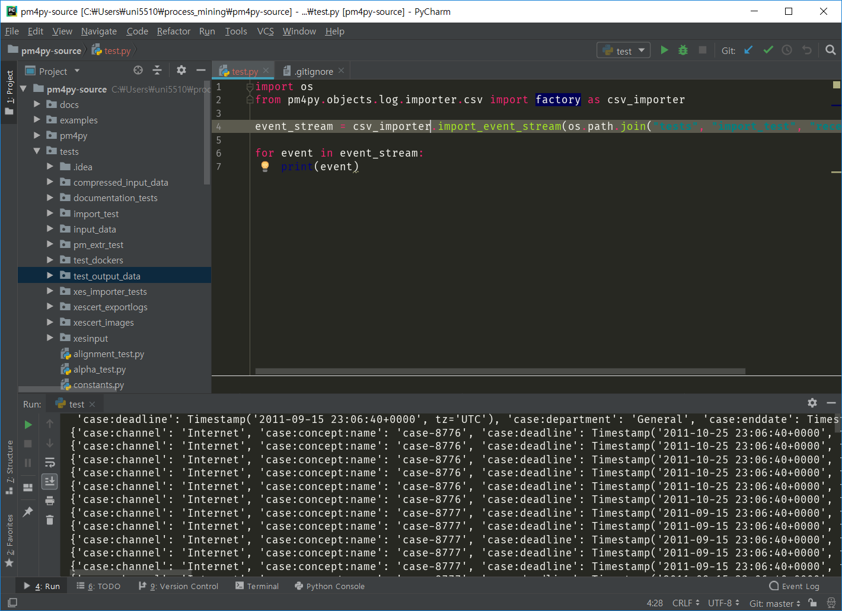Image resolution: width=842 pixels, height=611 pixels.
Task: Click the editor horizontal scrollbar
Action: pyautogui.click(x=500, y=371)
